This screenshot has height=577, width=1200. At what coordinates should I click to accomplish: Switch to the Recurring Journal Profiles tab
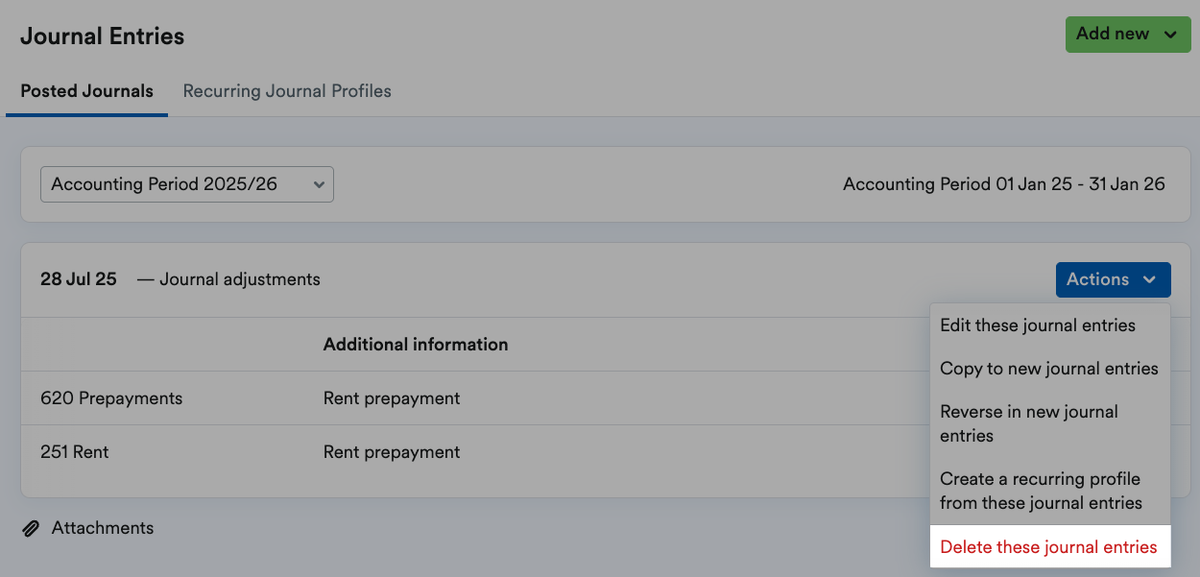pos(287,90)
